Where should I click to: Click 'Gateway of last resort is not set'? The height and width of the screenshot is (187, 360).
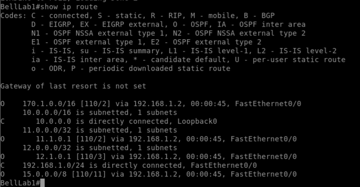(73, 86)
